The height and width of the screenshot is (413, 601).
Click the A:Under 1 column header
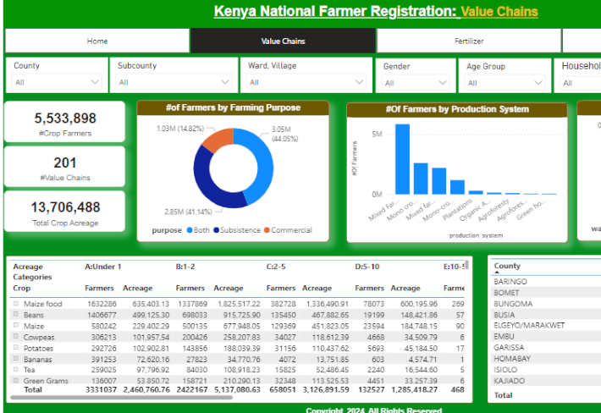(x=102, y=267)
